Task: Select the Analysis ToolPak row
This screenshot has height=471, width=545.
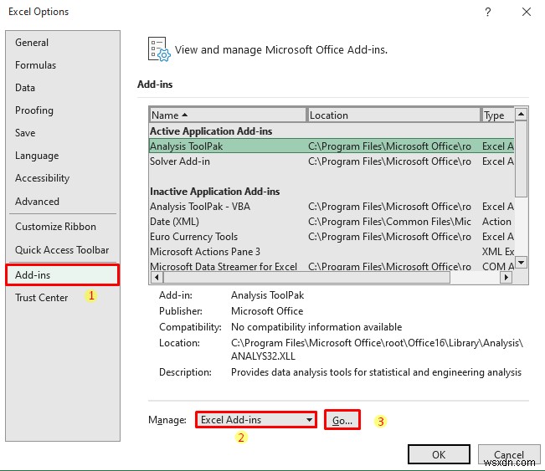Action: pyautogui.click(x=332, y=146)
